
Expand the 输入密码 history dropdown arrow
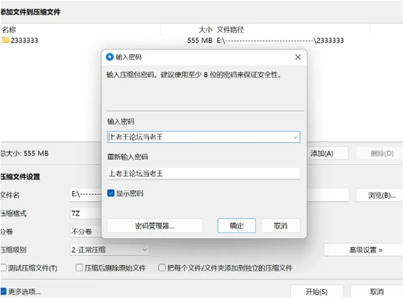coord(295,137)
